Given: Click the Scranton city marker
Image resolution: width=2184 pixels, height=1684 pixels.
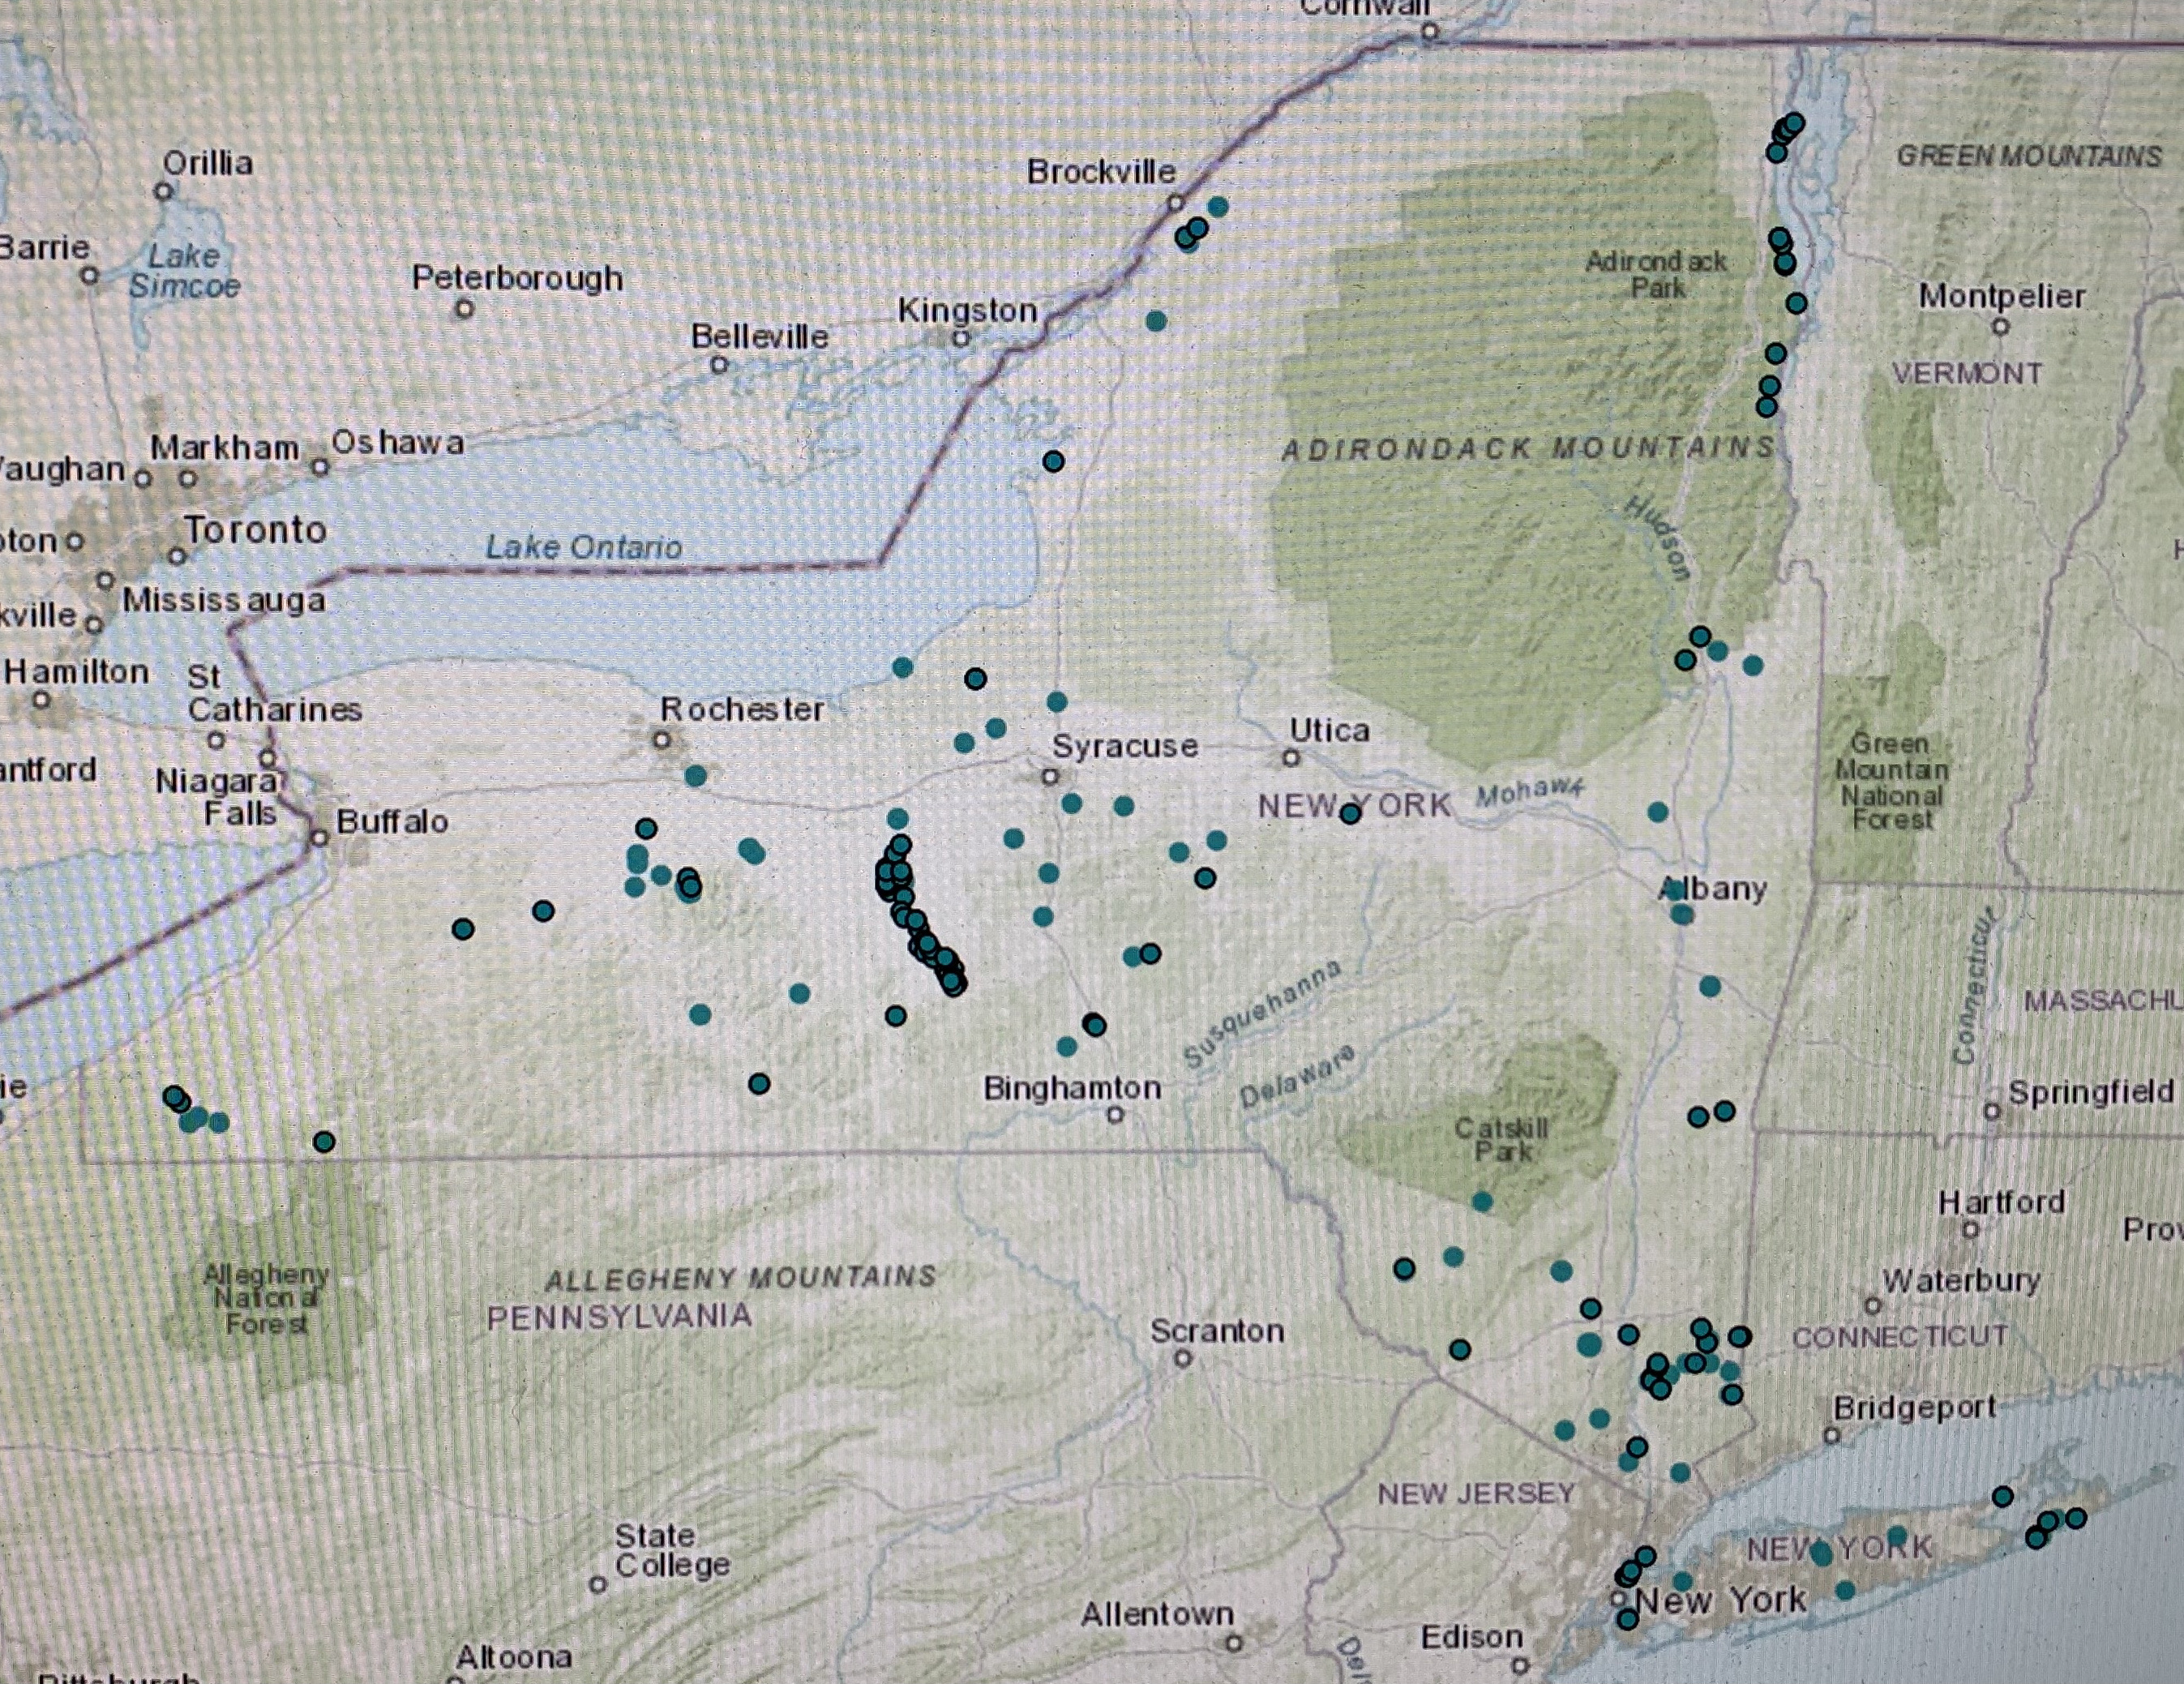Looking at the screenshot, I should click(1183, 1358).
